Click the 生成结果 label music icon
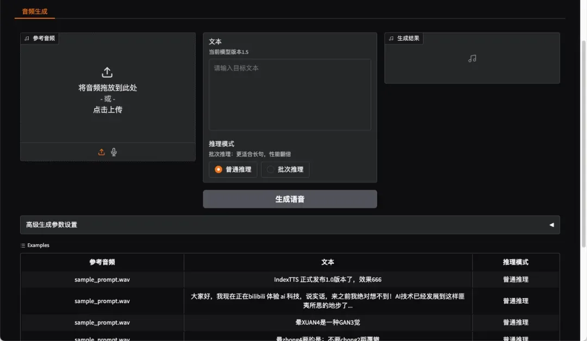The height and width of the screenshot is (341, 587). coord(391,39)
